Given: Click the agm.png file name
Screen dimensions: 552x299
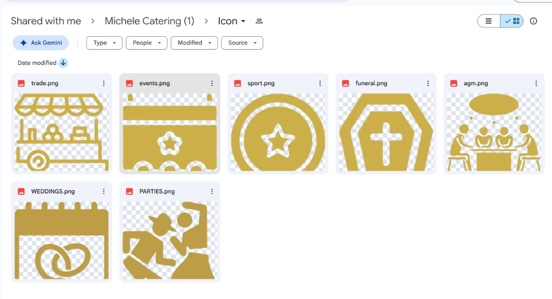Looking at the screenshot, I should [475, 83].
